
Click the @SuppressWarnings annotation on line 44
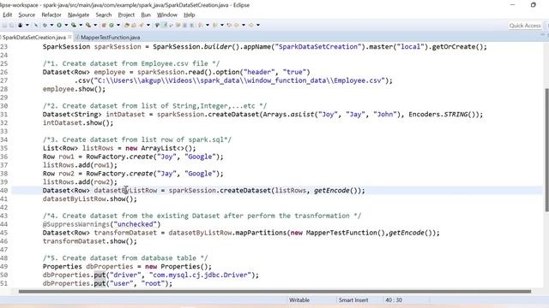(x=101, y=224)
